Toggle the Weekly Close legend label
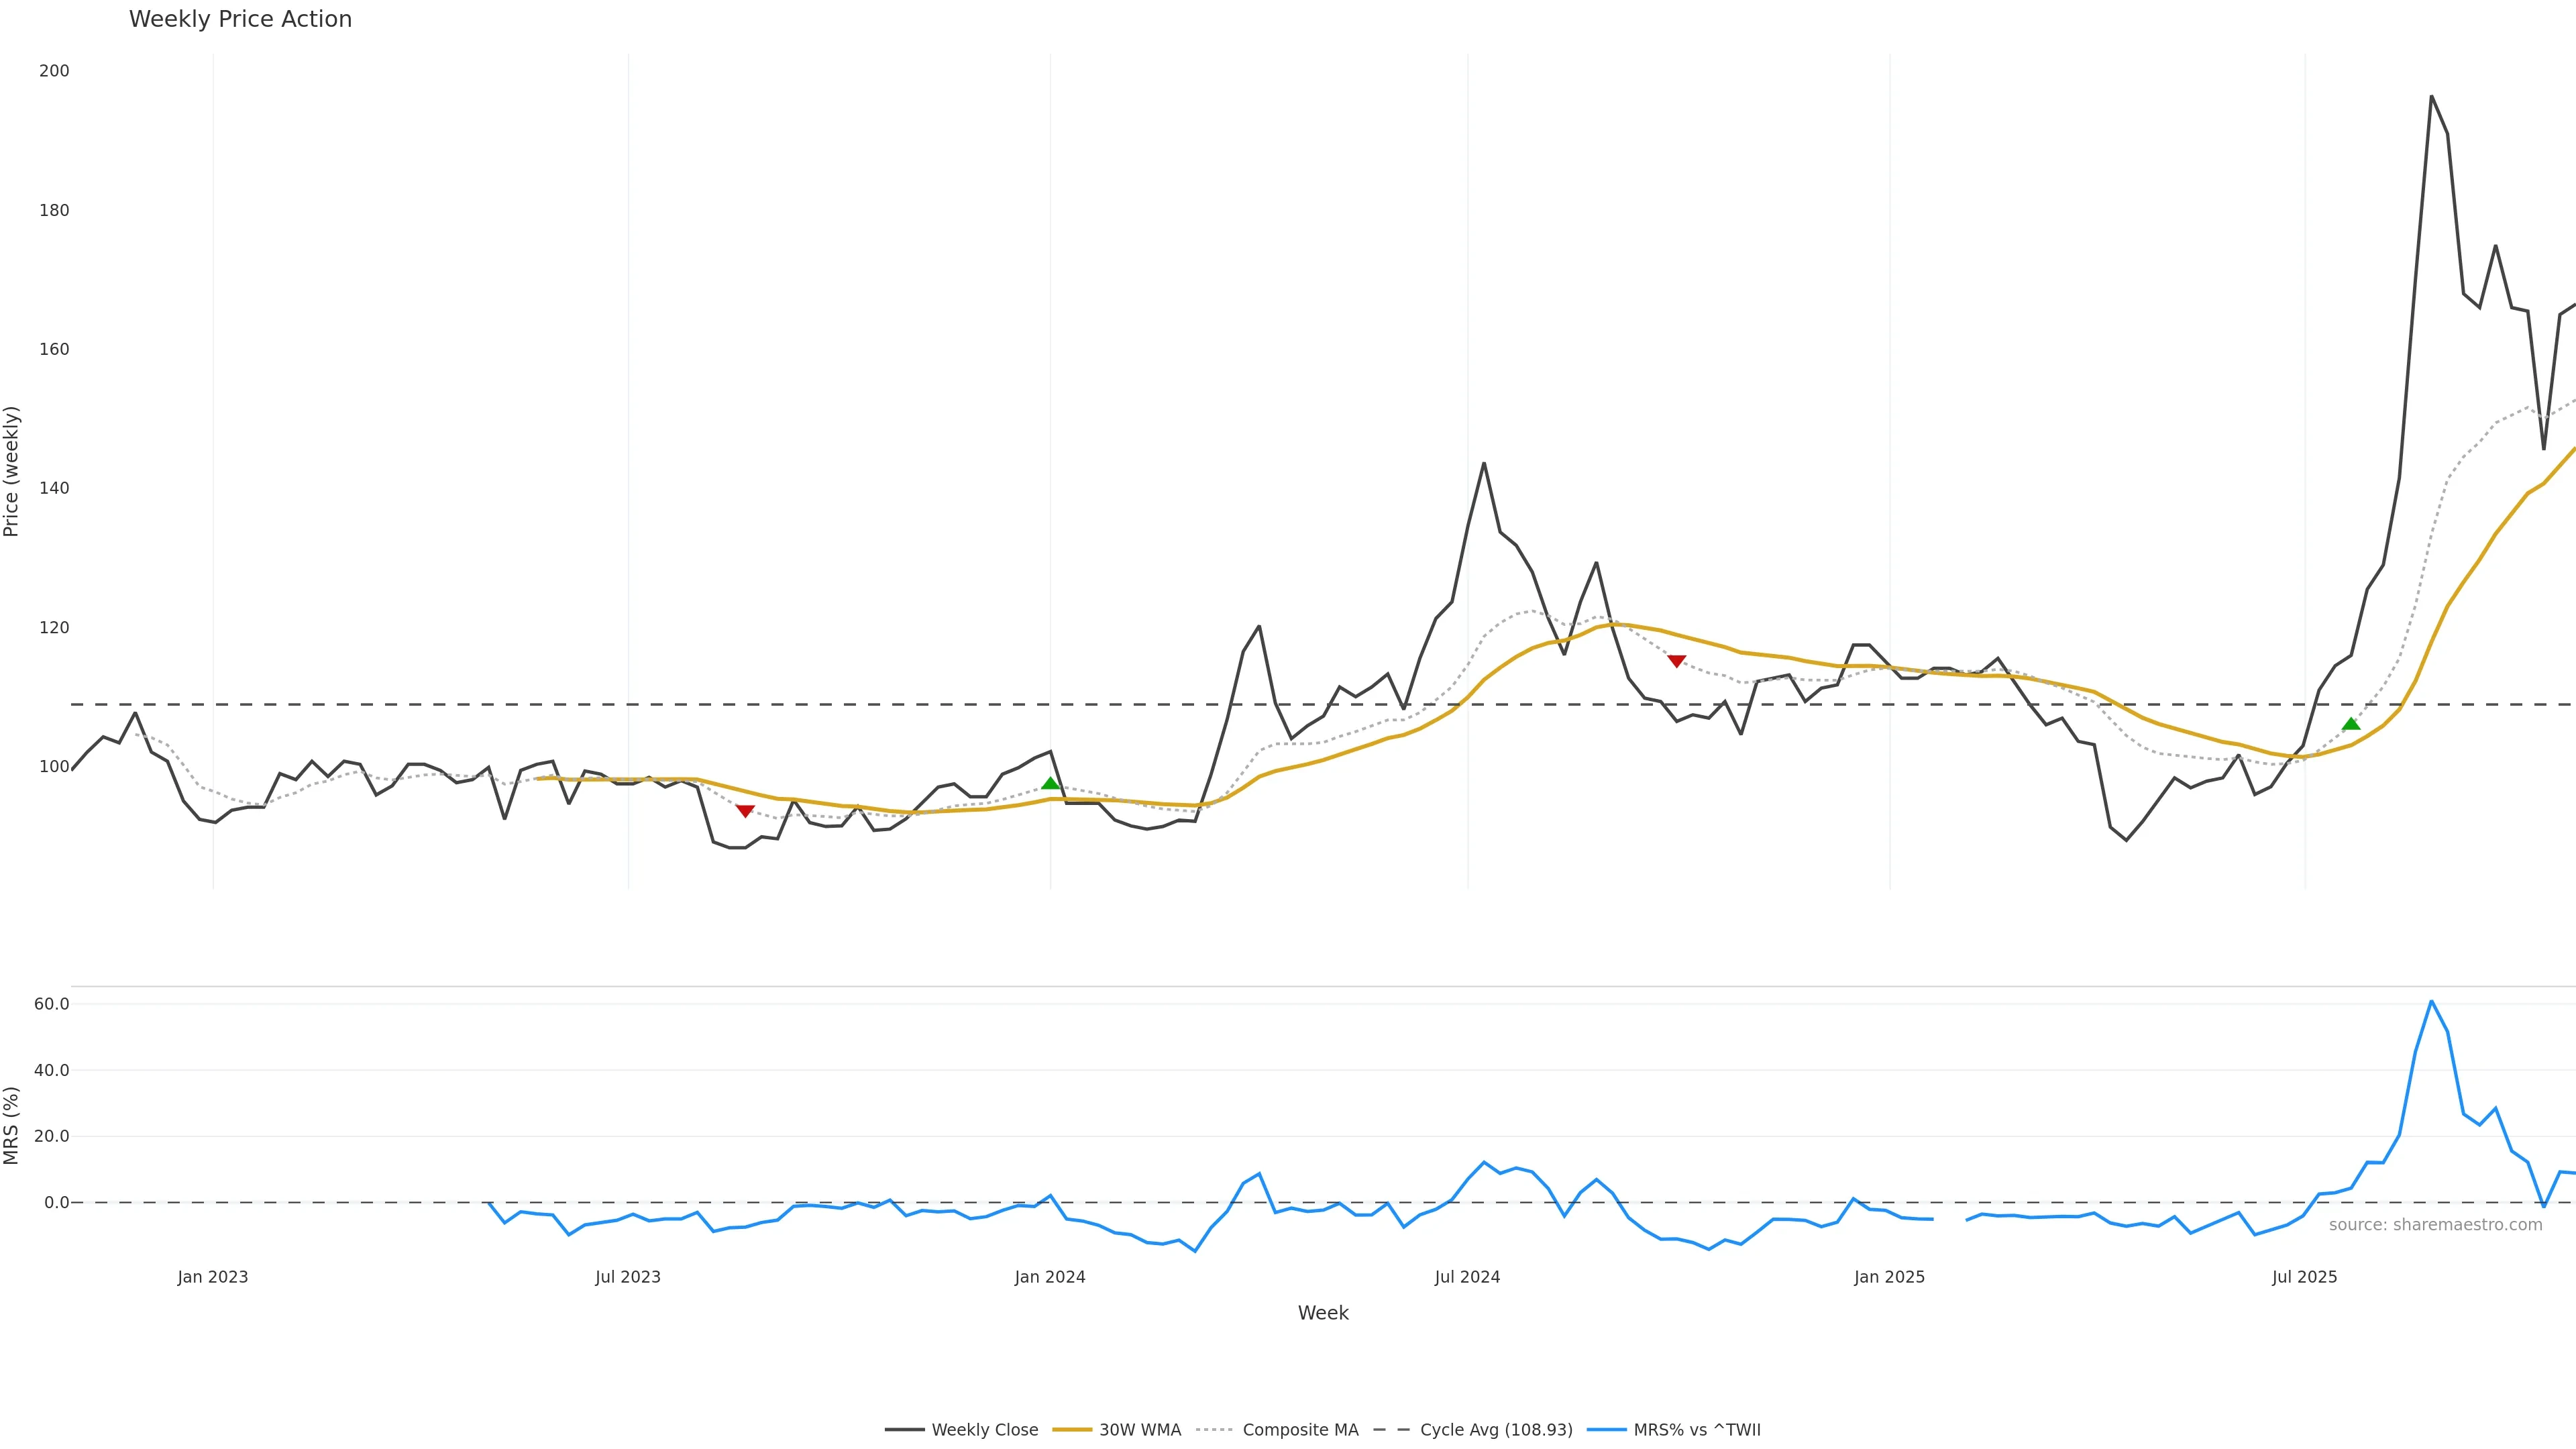The image size is (2576, 1449). 984,1430
